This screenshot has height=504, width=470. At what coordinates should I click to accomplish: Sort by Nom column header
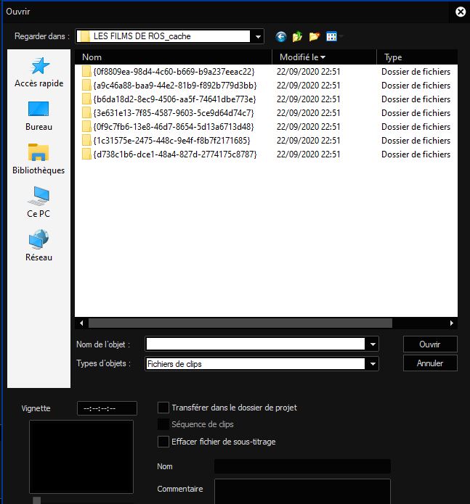pyautogui.click(x=173, y=57)
